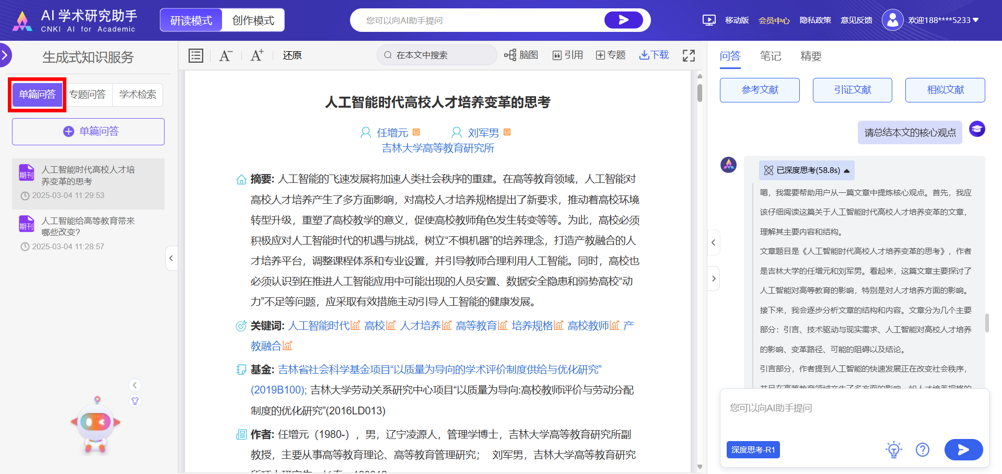This screenshot has height=474, width=1002.
Task: Decrease the document font size
Action: click(225, 55)
